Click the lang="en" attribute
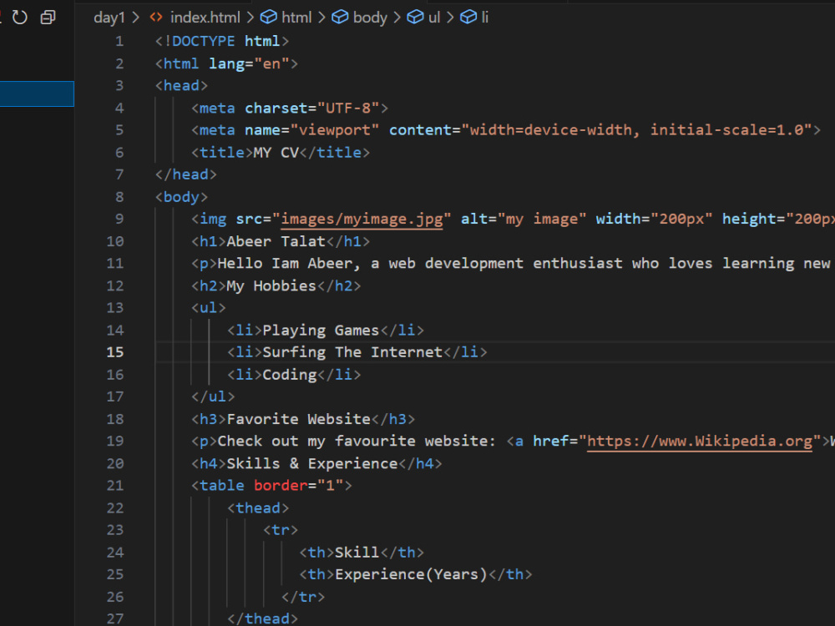This screenshot has width=835, height=626. click(x=249, y=64)
